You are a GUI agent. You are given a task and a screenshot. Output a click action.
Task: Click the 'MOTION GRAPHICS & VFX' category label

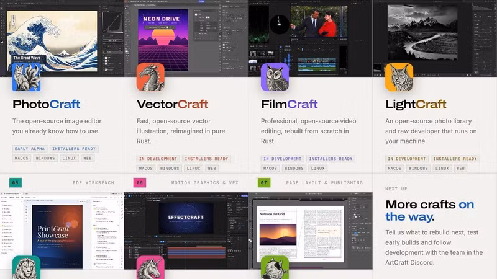pos(205,182)
